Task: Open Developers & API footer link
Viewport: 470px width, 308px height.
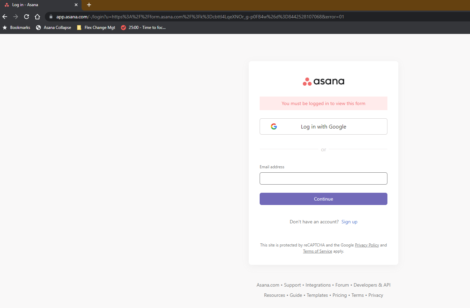Action: (372, 285)
